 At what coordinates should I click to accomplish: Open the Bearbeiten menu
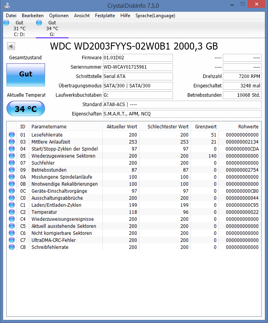pos(33,16)
